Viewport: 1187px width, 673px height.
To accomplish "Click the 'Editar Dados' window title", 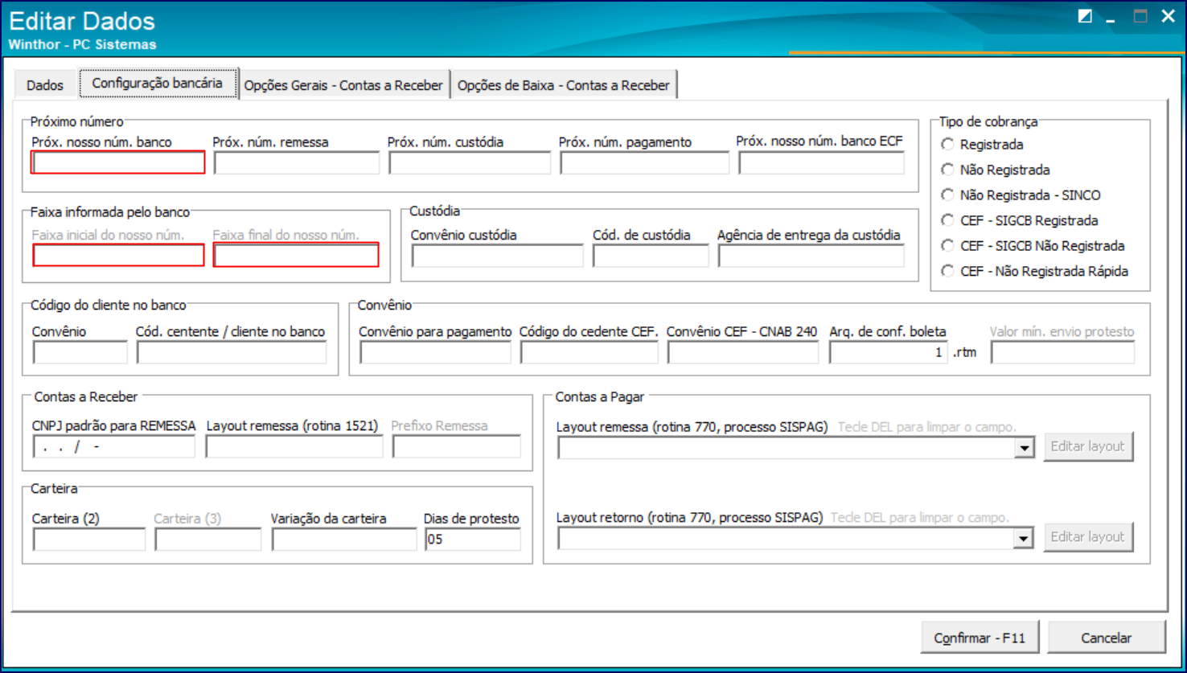I will tap(82, 20).
